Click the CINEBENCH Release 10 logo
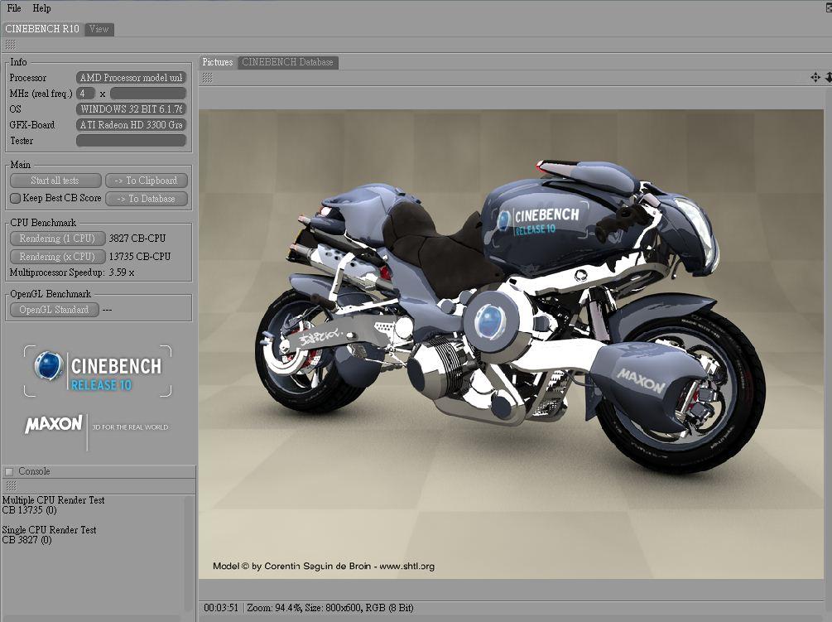The width and height of the screenshot is (832, 622). pyautogui.click(x=98, y=370)
